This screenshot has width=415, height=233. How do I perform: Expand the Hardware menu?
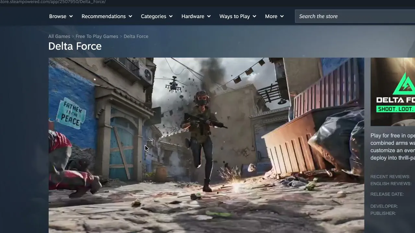[196, 16]
